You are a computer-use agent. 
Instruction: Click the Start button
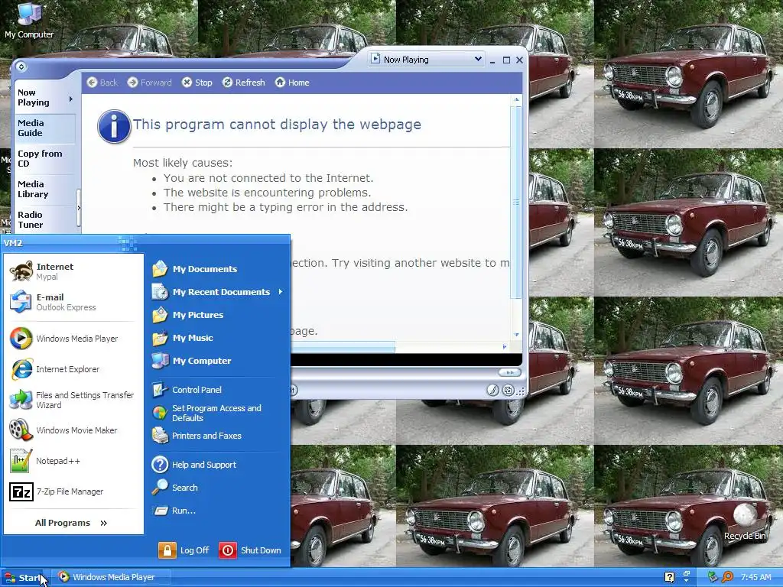click(24, 578)
